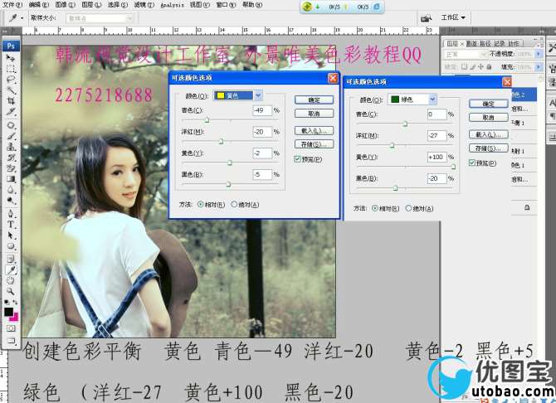Screen dimensions: 556x403
Task: Change screen mode icon in toolbox
Action: point(11,341)
